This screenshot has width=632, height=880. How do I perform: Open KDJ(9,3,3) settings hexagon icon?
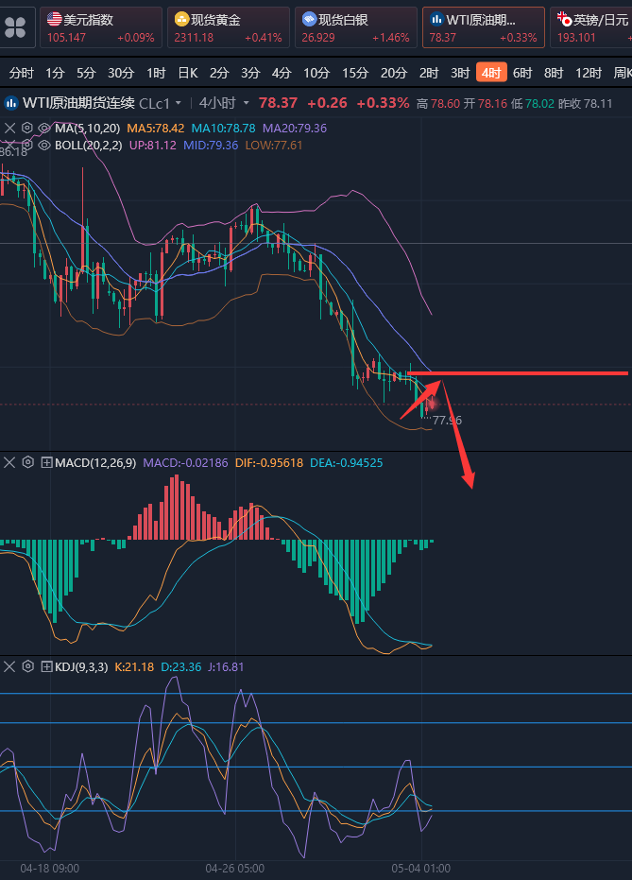coord(27,666)
